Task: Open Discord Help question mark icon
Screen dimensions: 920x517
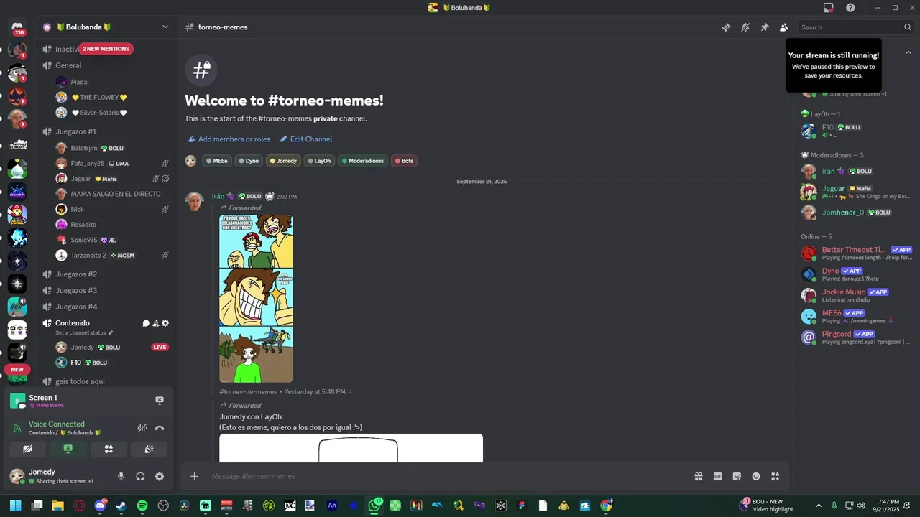Action: (x=850, y=8)
